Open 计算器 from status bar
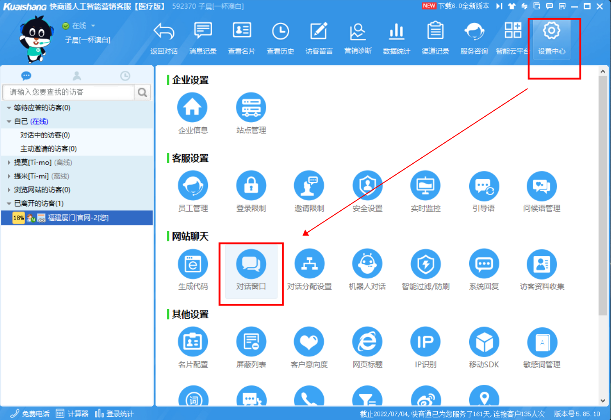The height and width of the screenshot is (420, 611). 72,414
